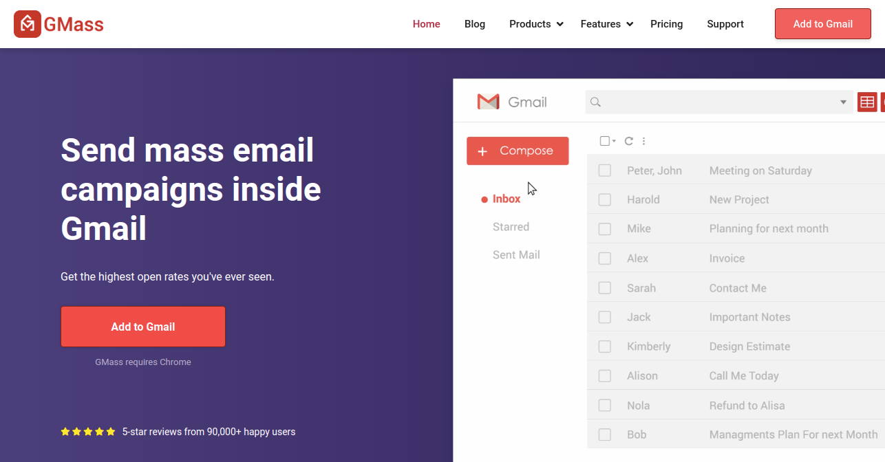Screen dimensions: 885x462
Task: Open the Pricing page
Action: tap(667, 24)
